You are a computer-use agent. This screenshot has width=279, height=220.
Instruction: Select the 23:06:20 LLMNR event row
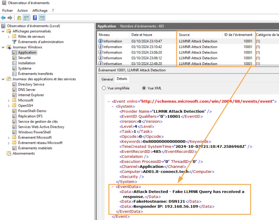click(x=178, y=52)
